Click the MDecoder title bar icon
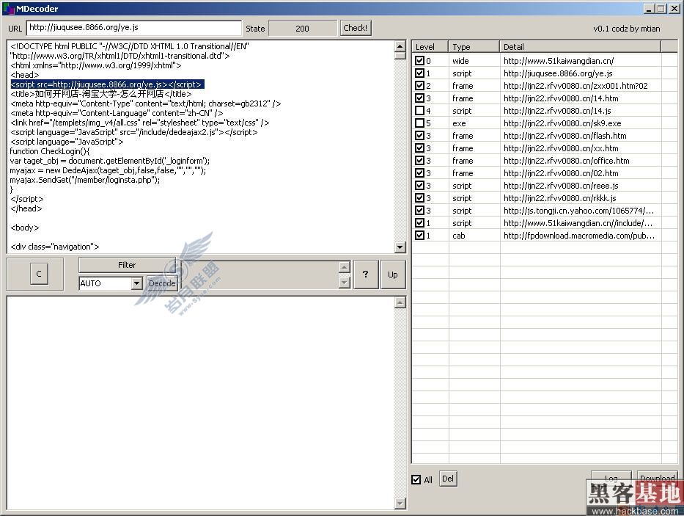The width and height of the screenshot is (684, 516). [x=9, y=8]
